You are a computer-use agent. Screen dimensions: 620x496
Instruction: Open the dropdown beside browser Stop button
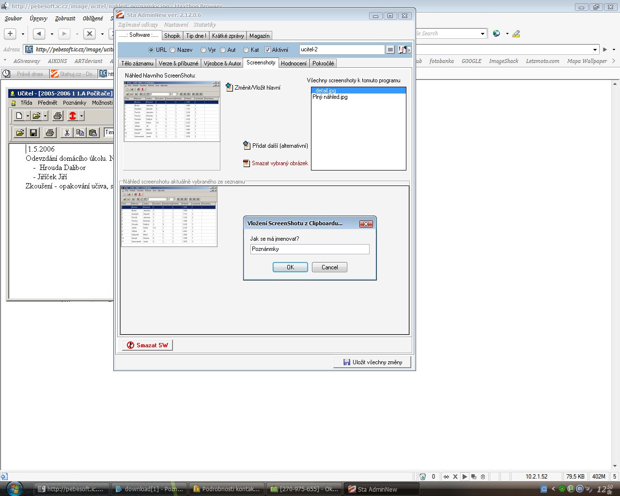(x=102, y=34)
